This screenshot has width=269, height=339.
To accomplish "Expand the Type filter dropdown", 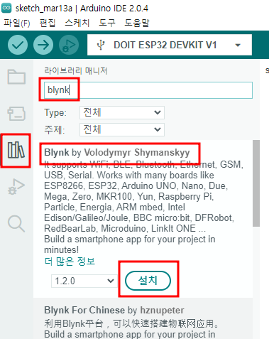I will [x=122, y=112].
